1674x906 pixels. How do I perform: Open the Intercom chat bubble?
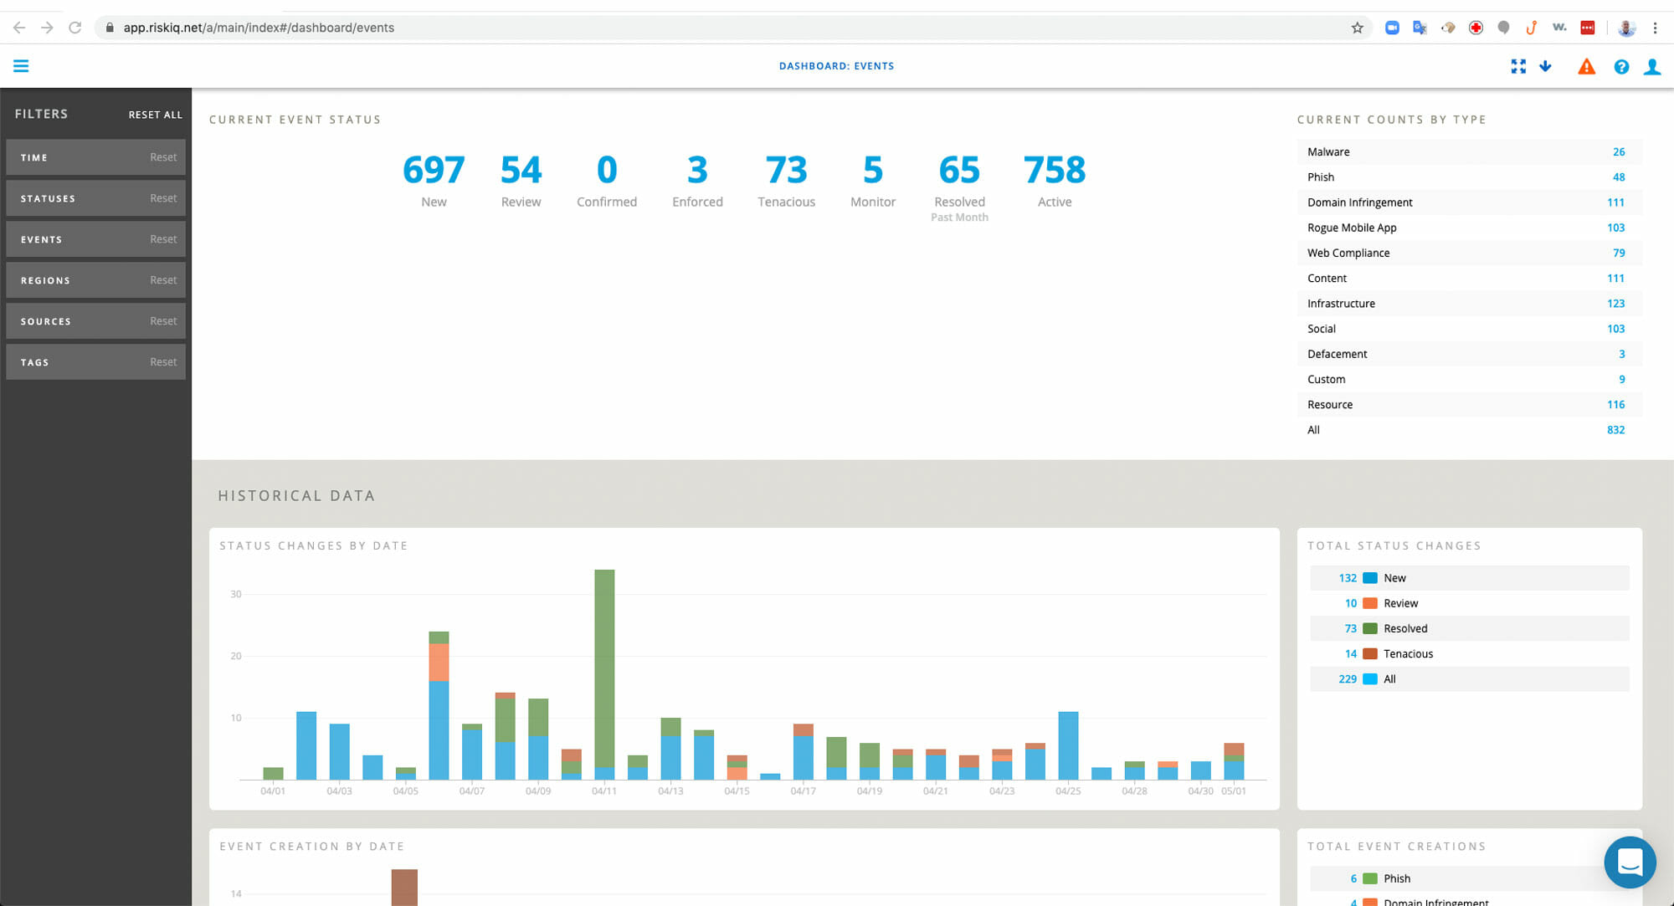[1630, 862]
